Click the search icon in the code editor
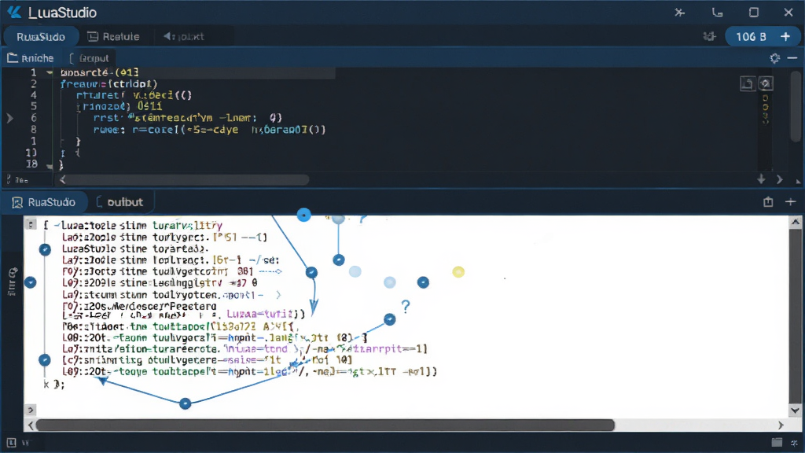 (766, 83)
